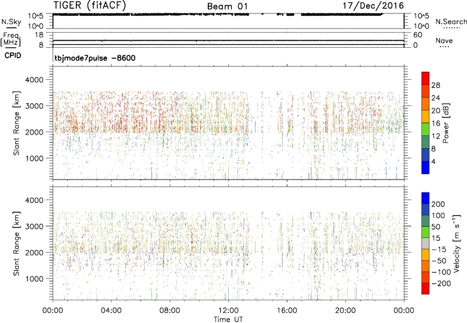Click the Freq. [MHz] axis label

[x=11, y=39]
